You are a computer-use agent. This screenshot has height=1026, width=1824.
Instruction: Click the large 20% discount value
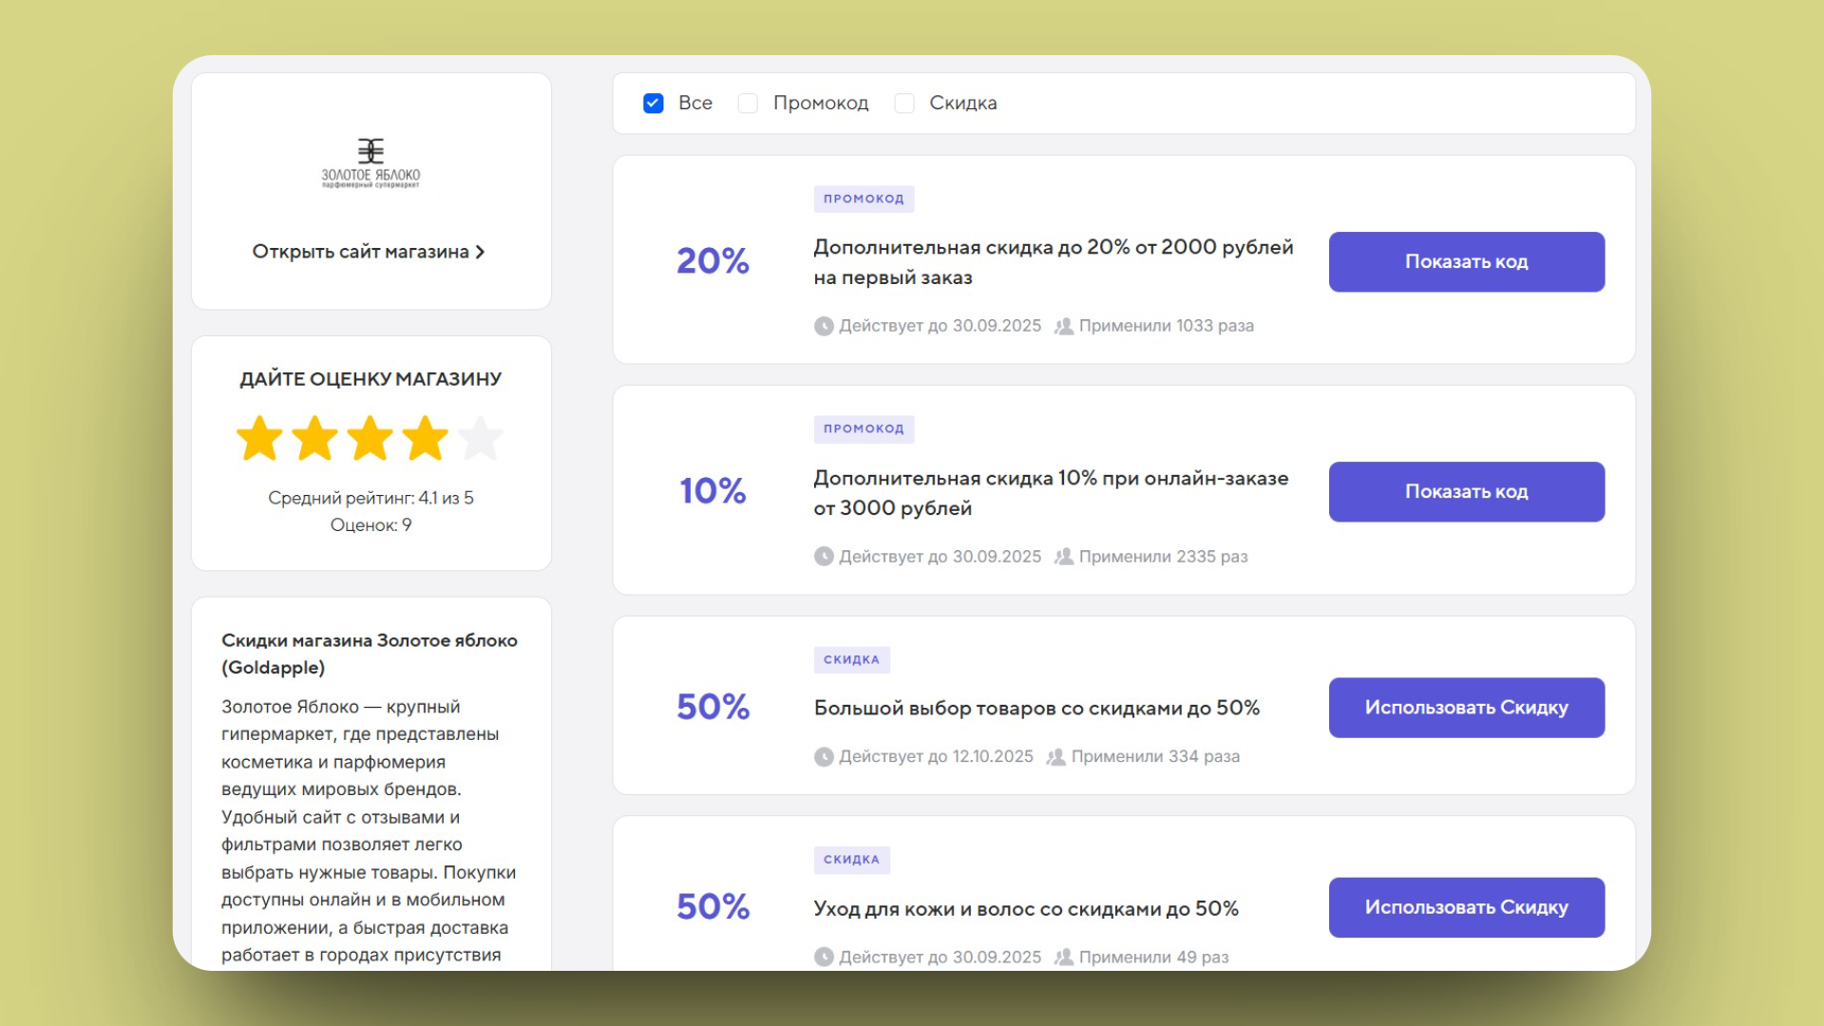[x=712, y=260]
